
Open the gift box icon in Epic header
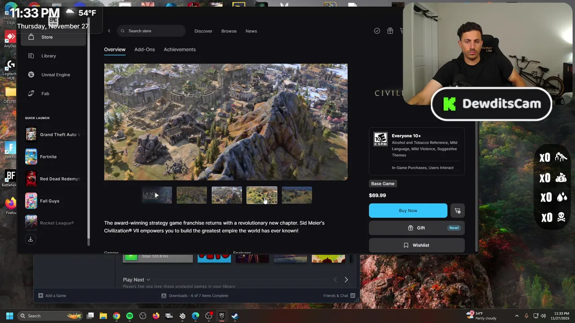(390, 31)
